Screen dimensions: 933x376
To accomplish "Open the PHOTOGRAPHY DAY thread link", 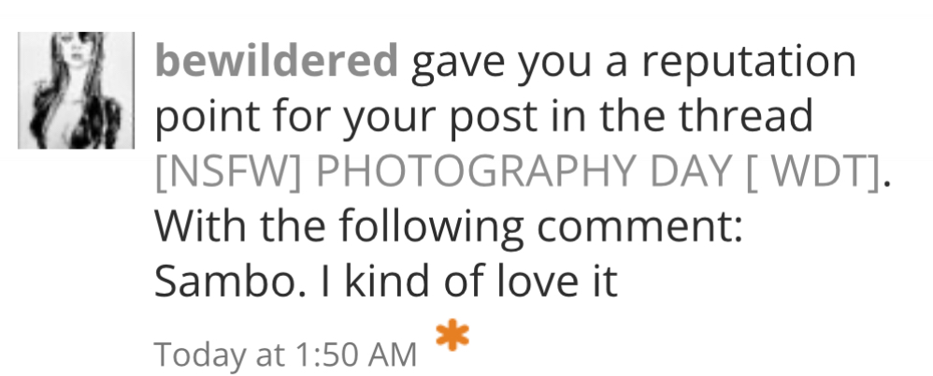I will (517, 171).
